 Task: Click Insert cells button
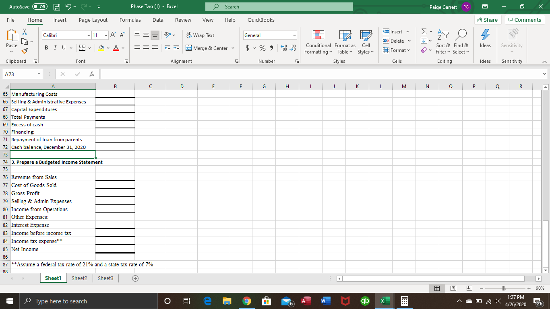pos(396,31)
